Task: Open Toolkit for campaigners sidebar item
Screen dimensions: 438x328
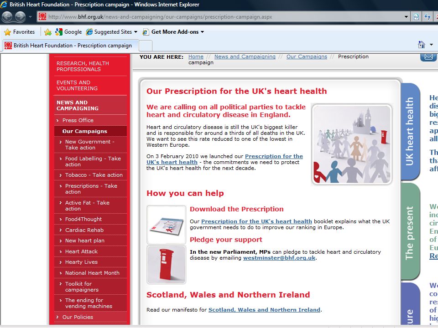Action: (x=90, y=287)
